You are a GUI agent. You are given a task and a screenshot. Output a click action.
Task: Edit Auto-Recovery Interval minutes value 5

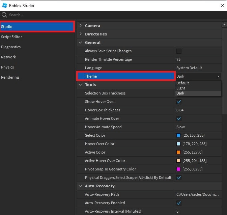click(x=198, y=211)
